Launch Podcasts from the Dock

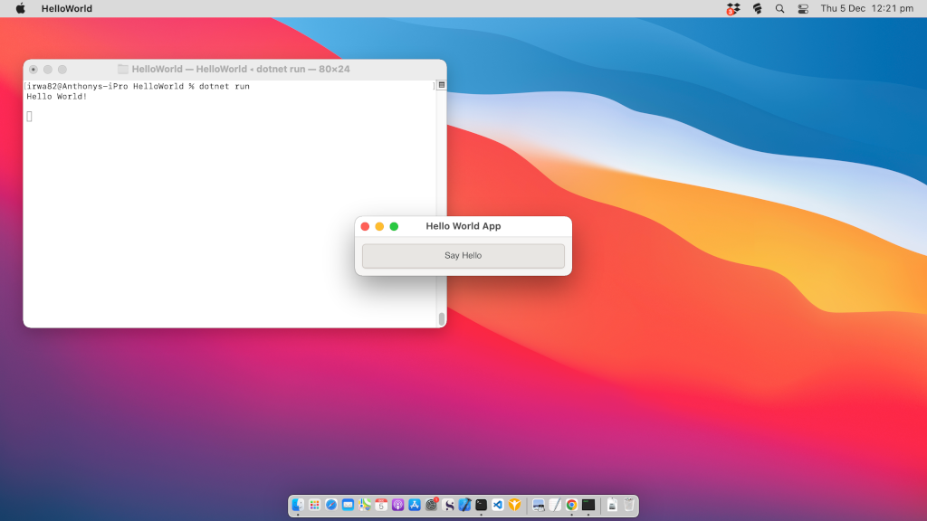click(x=398, y=506)
